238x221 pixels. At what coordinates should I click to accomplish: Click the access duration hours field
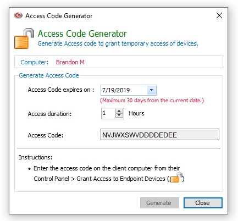(108, 113)
